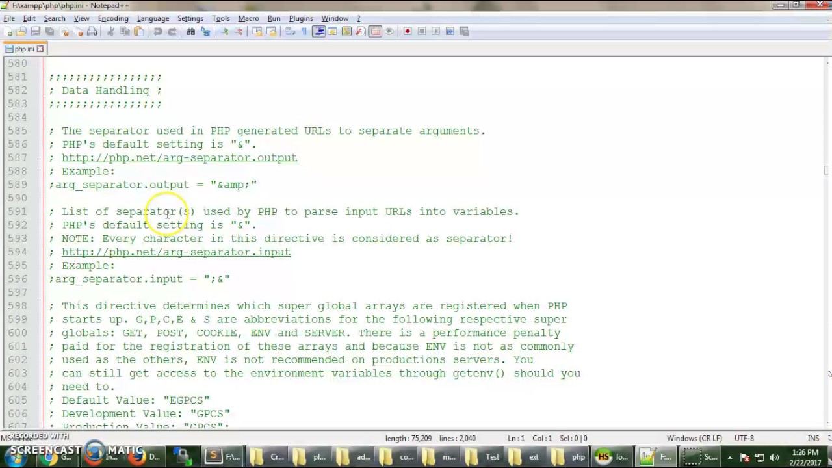Click the UTF-8 encoding status field
The image size is (832, 468).
pos(744,438)
